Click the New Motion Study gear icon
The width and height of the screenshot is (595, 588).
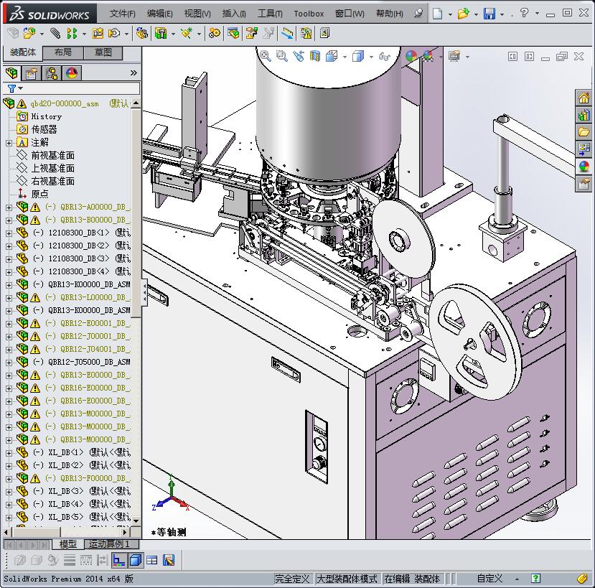(215, 34)
